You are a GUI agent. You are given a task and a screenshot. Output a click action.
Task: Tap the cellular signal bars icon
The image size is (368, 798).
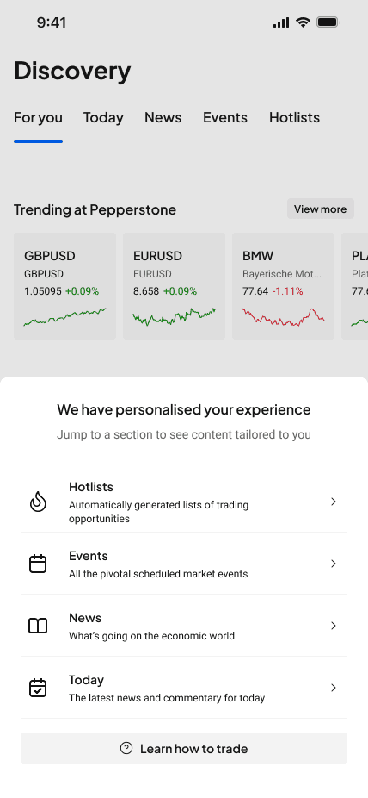(280, 22)
